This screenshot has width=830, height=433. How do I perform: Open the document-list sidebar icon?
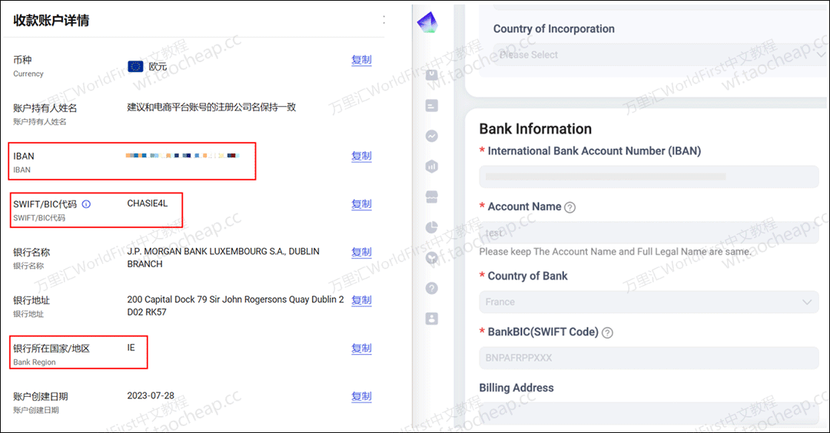click(431, 106)
